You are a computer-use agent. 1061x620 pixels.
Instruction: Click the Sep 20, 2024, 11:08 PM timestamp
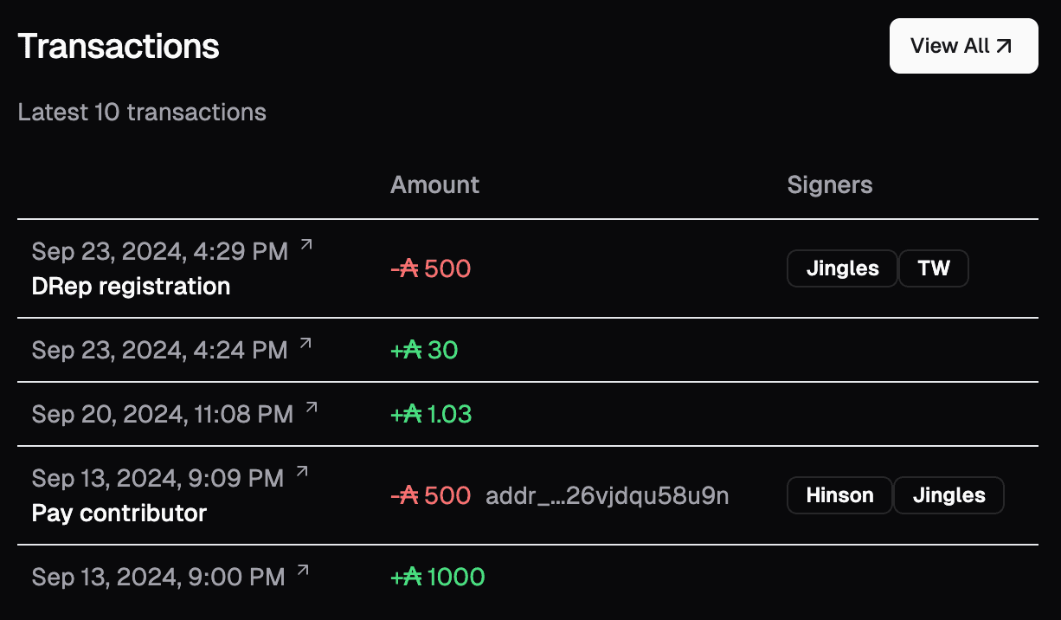pos(162,414)
